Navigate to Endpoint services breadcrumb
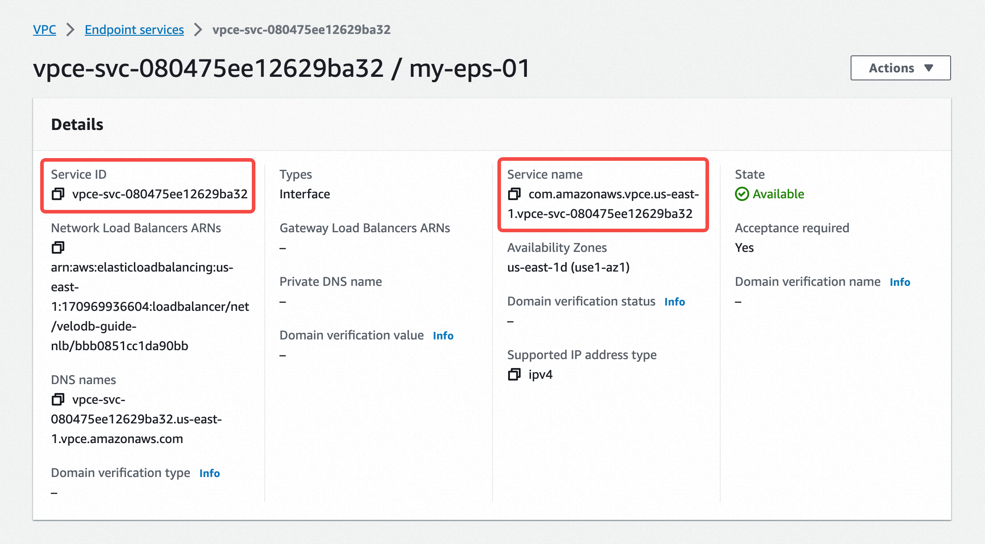Screen dimensions: 985x544 134,29
